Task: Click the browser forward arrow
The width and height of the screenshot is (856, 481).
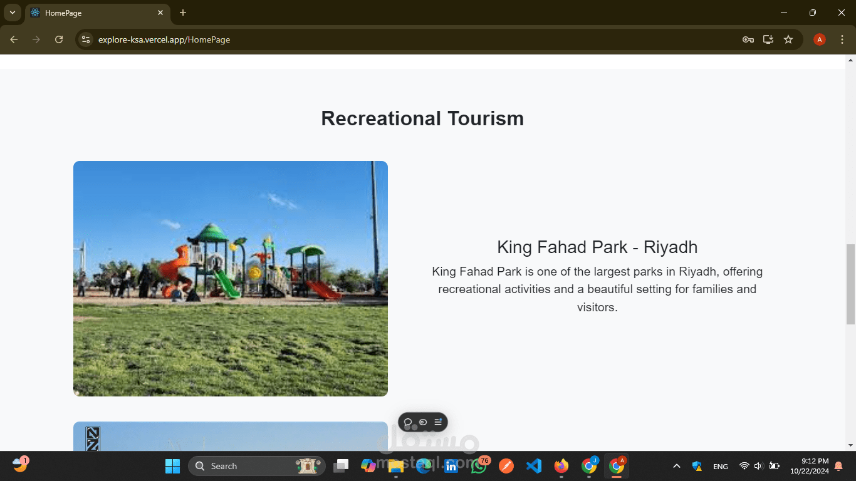Action: pyautogui.click(x=36, y=39)
